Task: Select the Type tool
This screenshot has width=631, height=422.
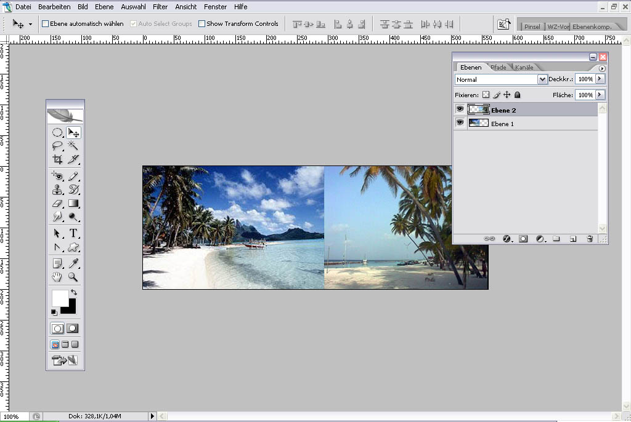Action: (73, 234)
